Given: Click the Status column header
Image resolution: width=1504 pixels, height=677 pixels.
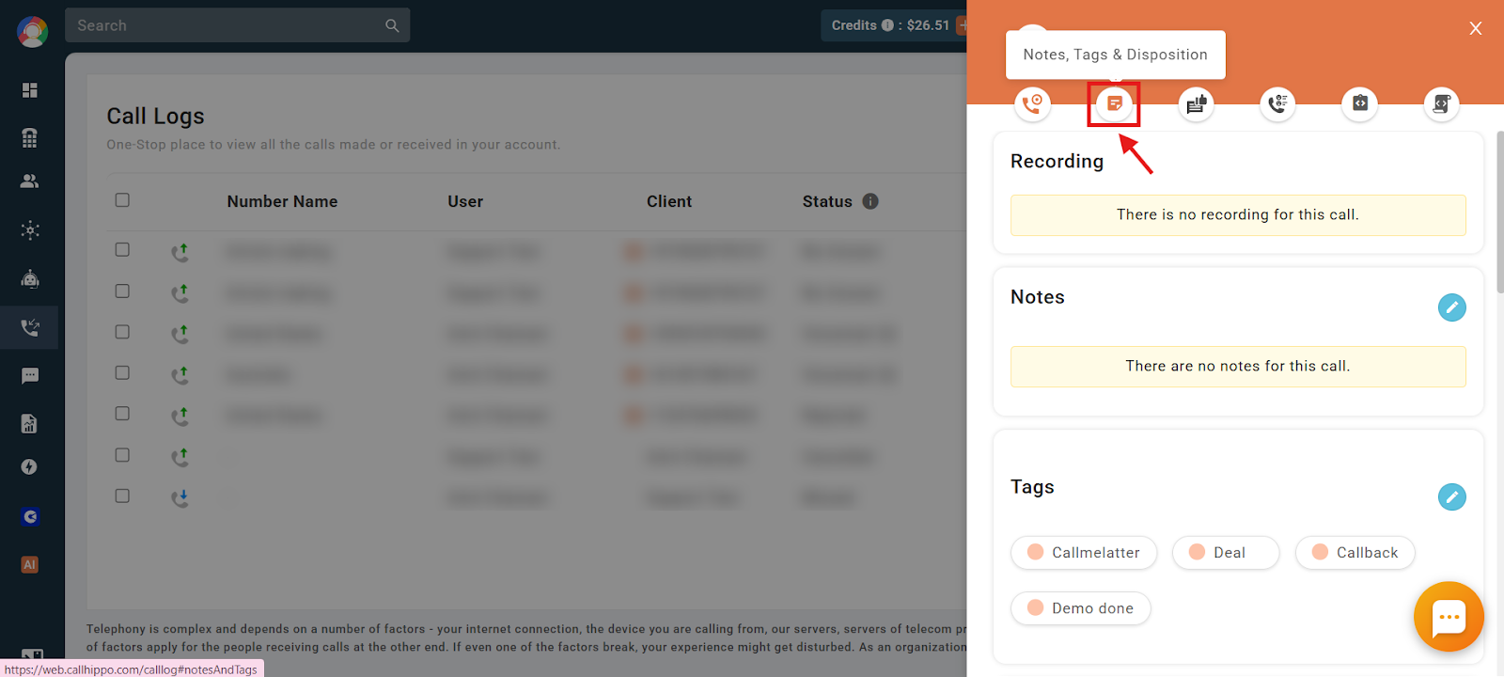Looking at the screenshot, I should tap(827, 201).
